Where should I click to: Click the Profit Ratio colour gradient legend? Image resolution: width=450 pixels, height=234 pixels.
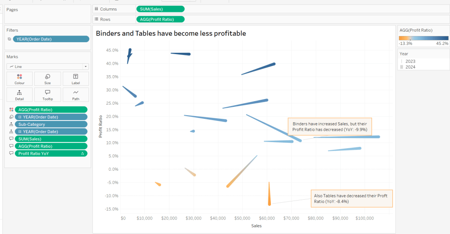point(423,38)
